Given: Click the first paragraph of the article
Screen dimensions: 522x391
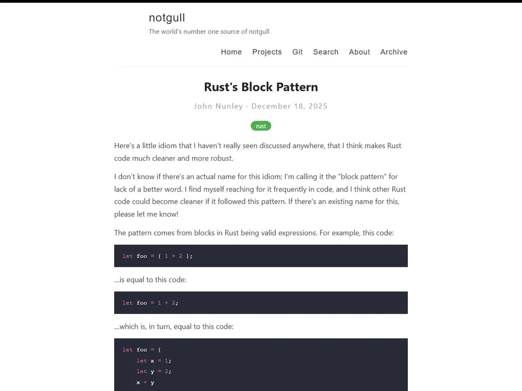Looking at the screenshot, I should tap(257, 152).
